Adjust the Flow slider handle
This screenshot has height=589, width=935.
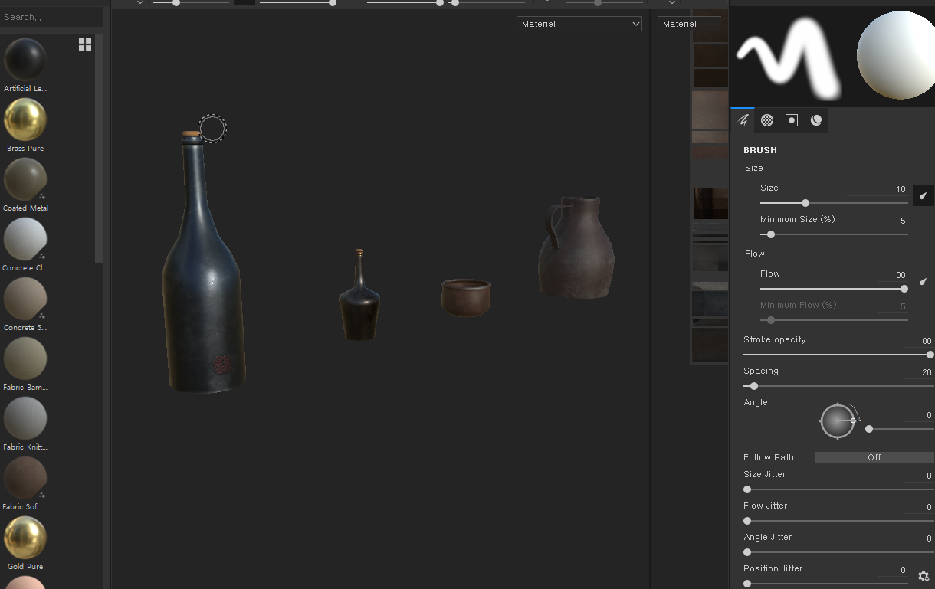[904, 289]
